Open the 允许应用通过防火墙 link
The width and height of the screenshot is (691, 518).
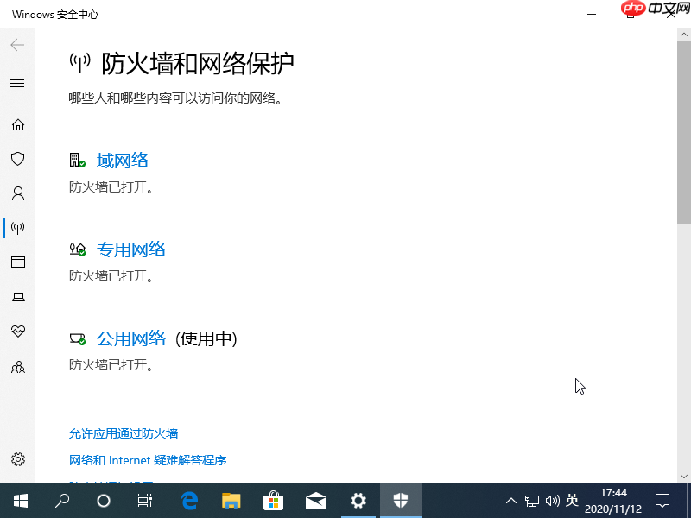pyautogui.click(x=124, y=433)
